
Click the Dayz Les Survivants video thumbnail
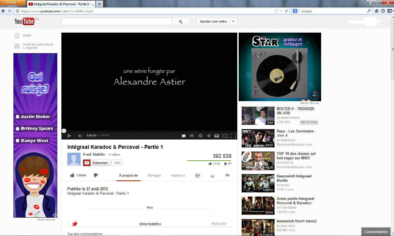(x=258, y=138)
